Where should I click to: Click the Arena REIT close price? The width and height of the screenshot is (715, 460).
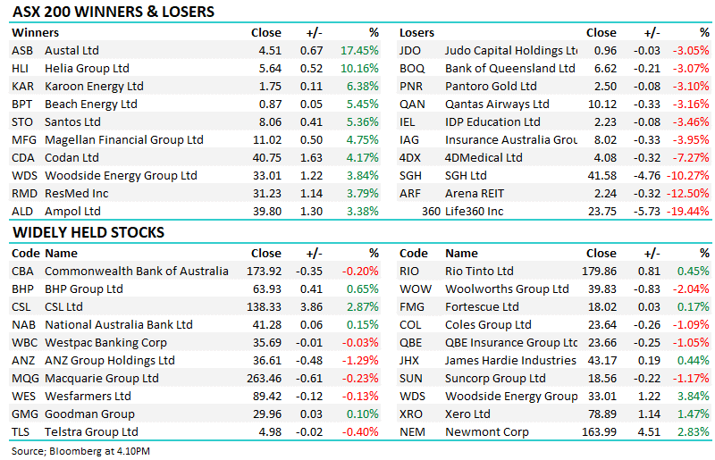pos(605,193)
